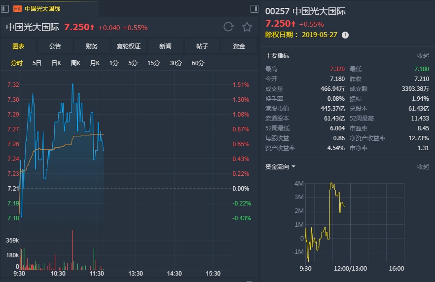The height and width of the screenshot is (282, 435).
Task: Click the 1.51% percentage axis label
Action: click(241, 85)
